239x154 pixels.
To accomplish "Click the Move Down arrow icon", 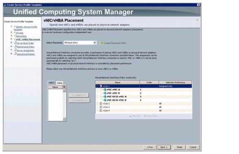I will pyautogui.click(x=145, y=116).
